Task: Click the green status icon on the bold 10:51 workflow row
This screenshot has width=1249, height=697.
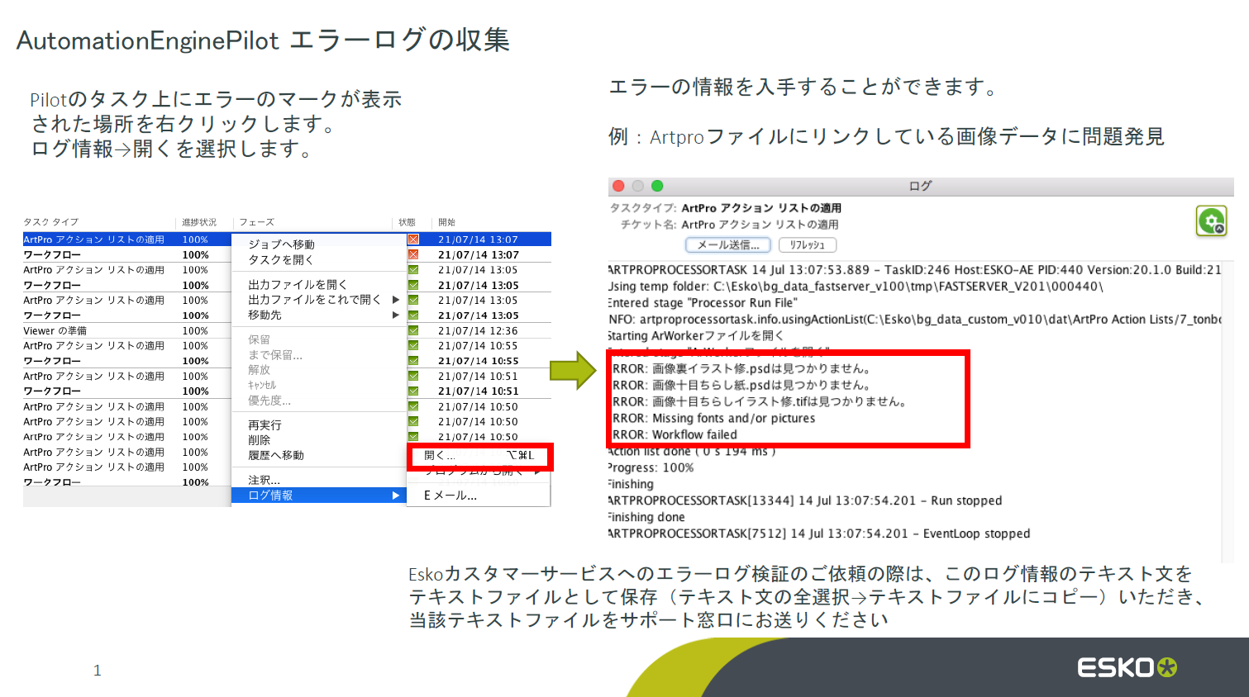Action: [x=413, y=391]
